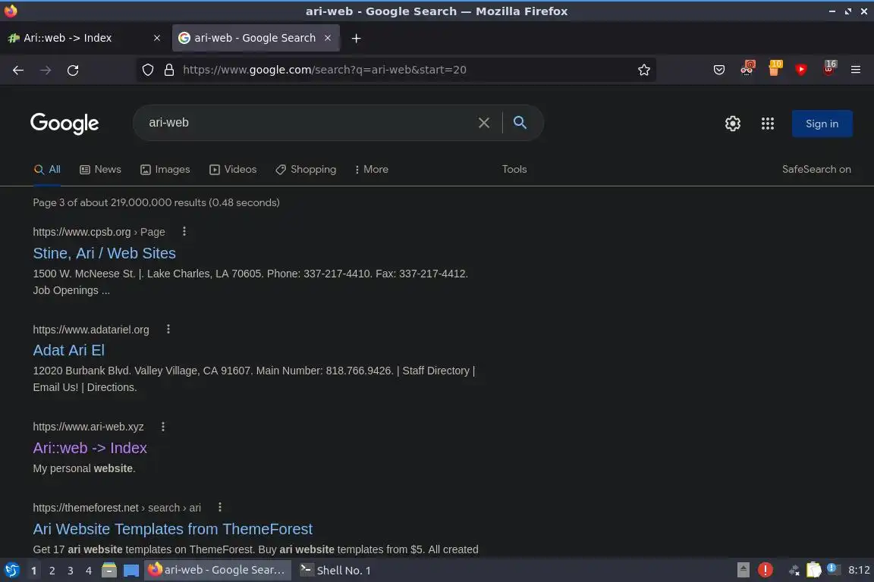Open the three-dot menu for cpsb.org result

coord(184,231)
